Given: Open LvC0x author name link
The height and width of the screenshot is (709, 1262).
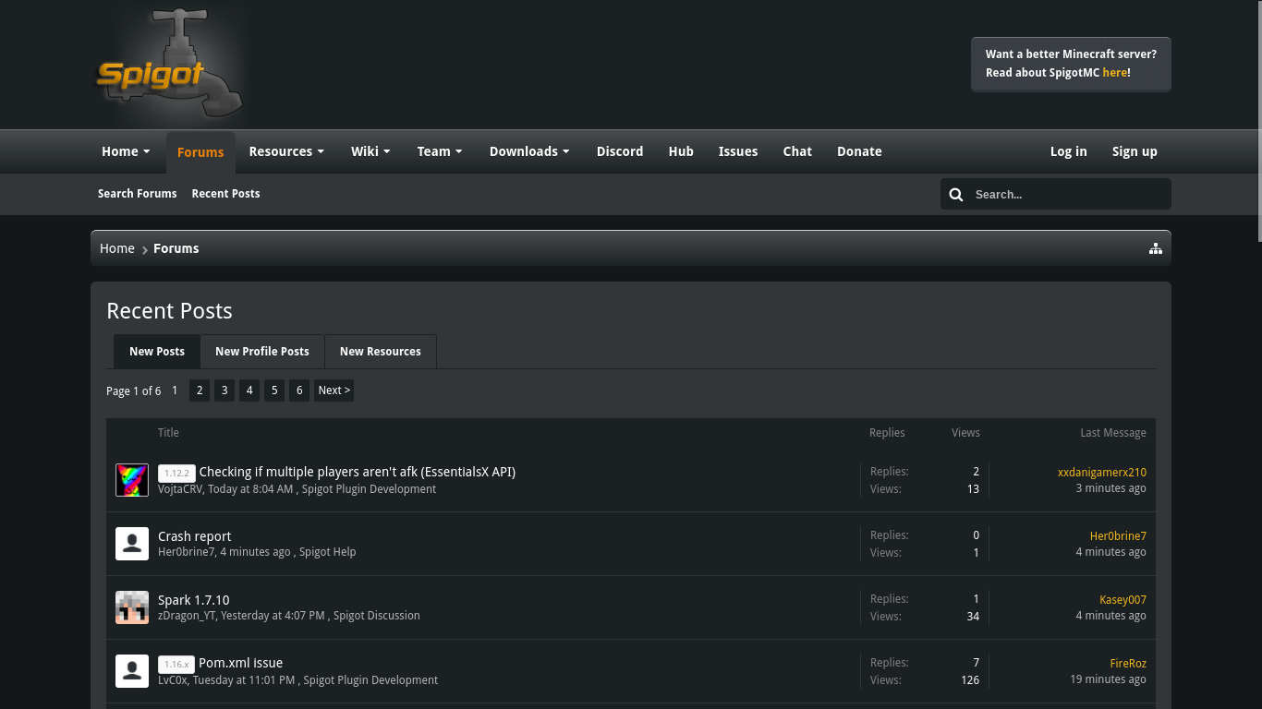Looking at the screenshot, I should coord(173,680).
